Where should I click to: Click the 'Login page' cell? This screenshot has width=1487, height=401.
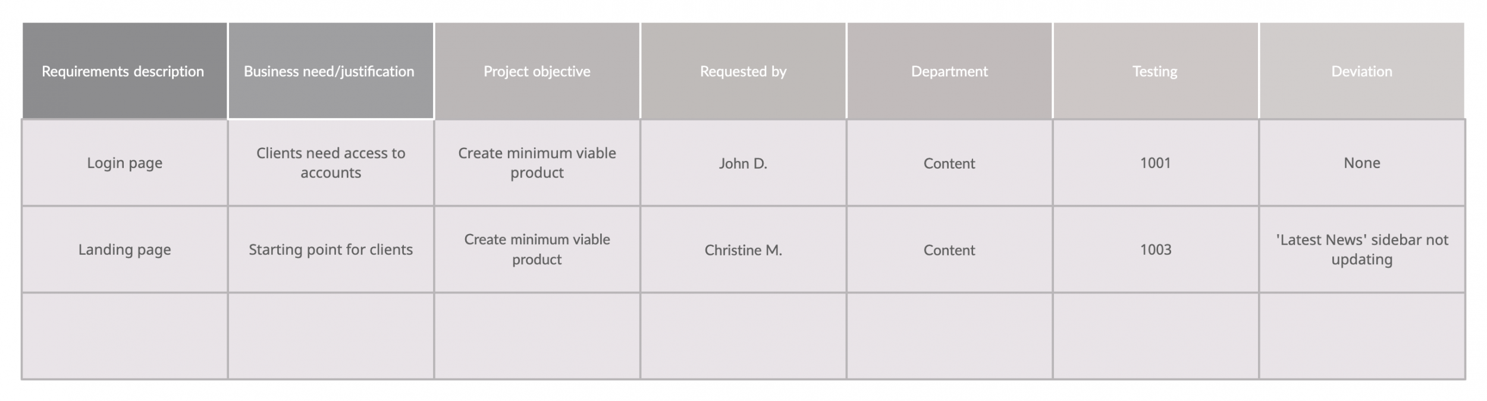[125, 163]
